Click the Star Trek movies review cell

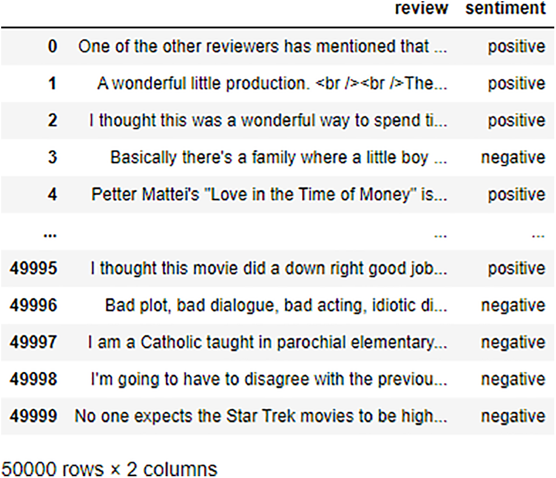[x=261, y=416]
